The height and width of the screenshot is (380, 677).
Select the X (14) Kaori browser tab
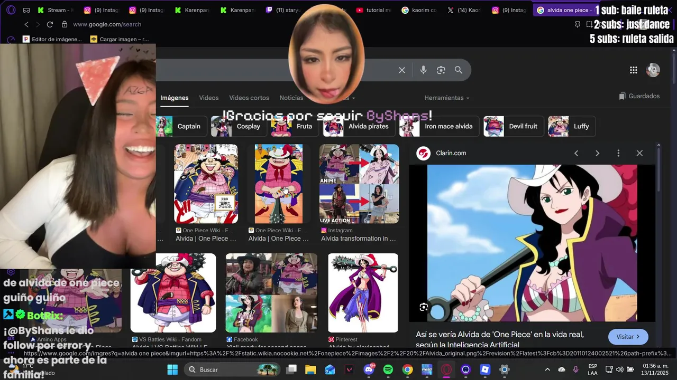click(464, 10)
